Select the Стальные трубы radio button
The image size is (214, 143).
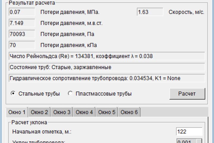13,94
